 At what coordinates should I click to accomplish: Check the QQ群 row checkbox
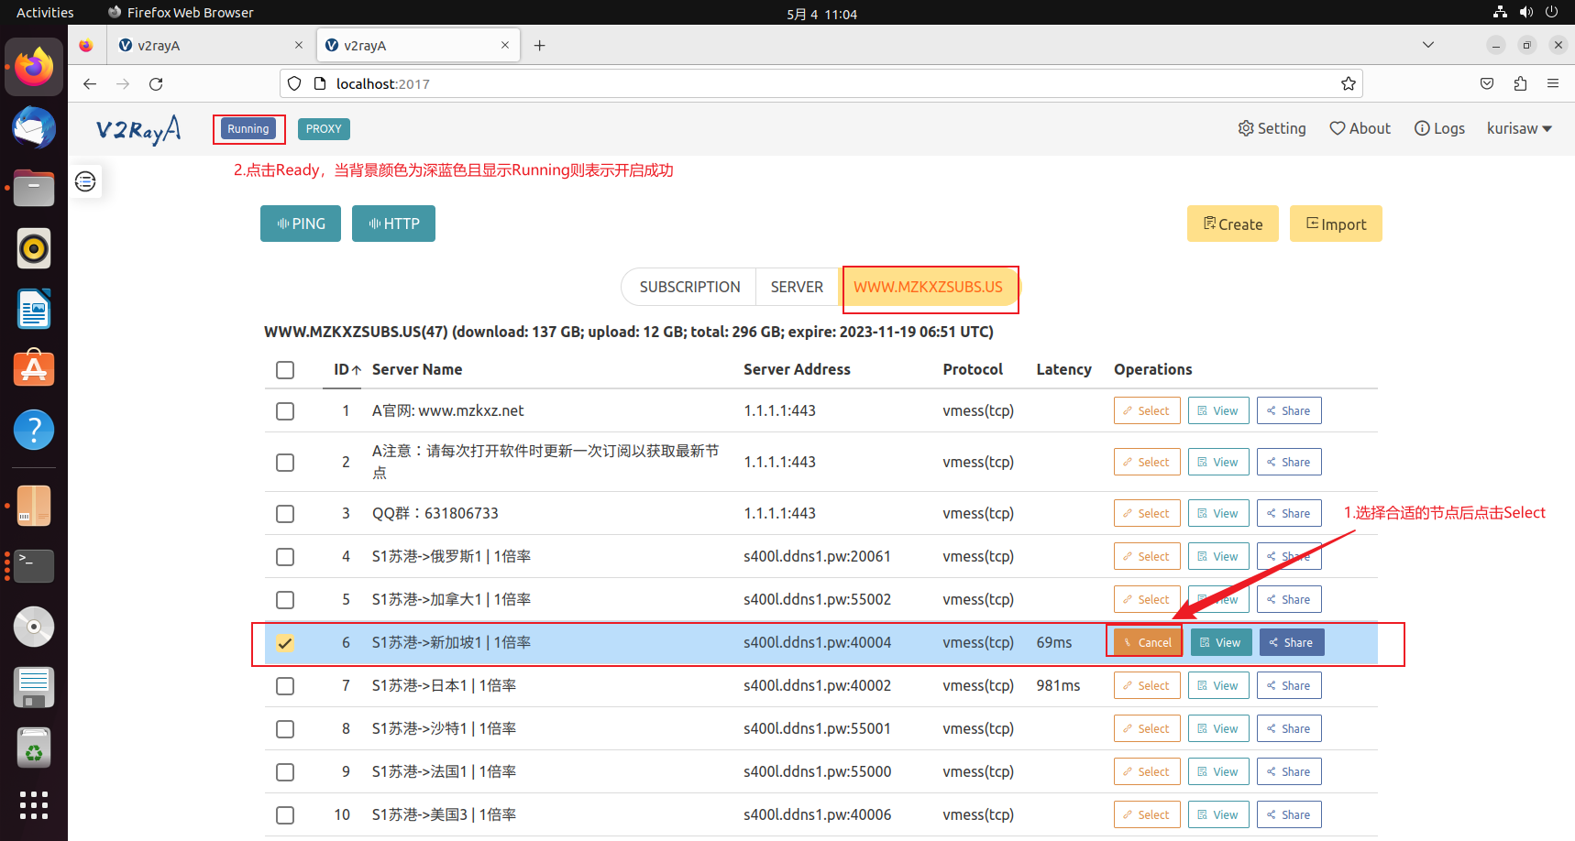(x=285, y=514)
